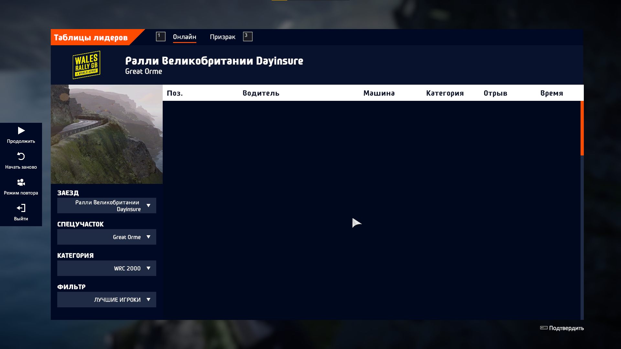Click the exit door arrow icon
Screen dimensions: 621x349
21,208
